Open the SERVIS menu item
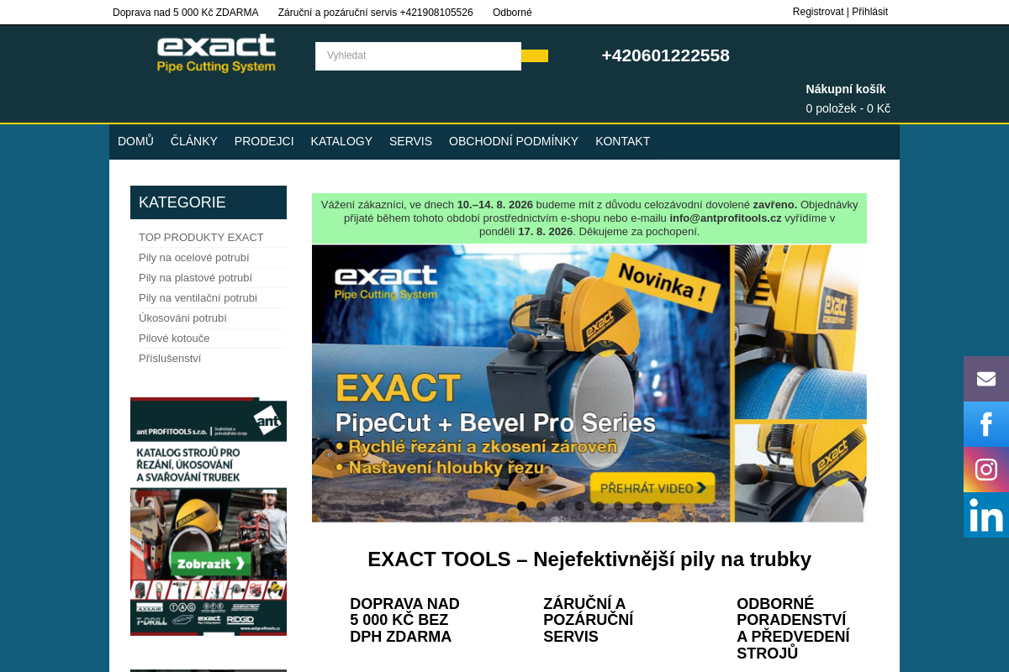The width and height of the screenshot is (1009, 672). click(x=410, y=141)
